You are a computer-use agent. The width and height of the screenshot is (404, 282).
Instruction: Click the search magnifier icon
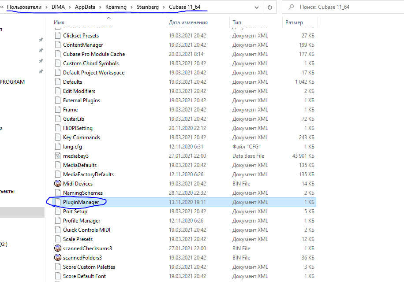pyautogui.click(x=291, y=7)
